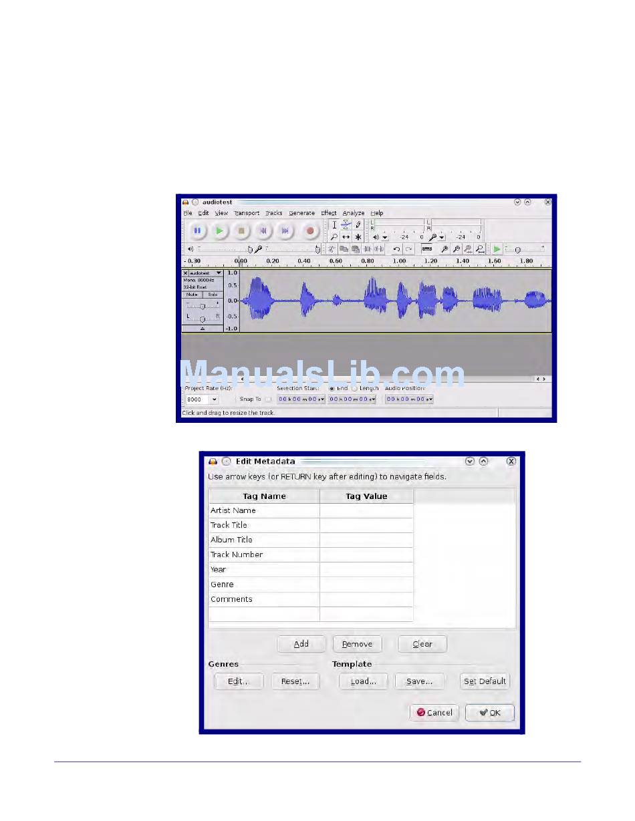Adjust the output volume slider

(225, 249)
